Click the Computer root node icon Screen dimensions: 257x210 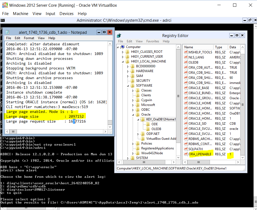[122, 47]
